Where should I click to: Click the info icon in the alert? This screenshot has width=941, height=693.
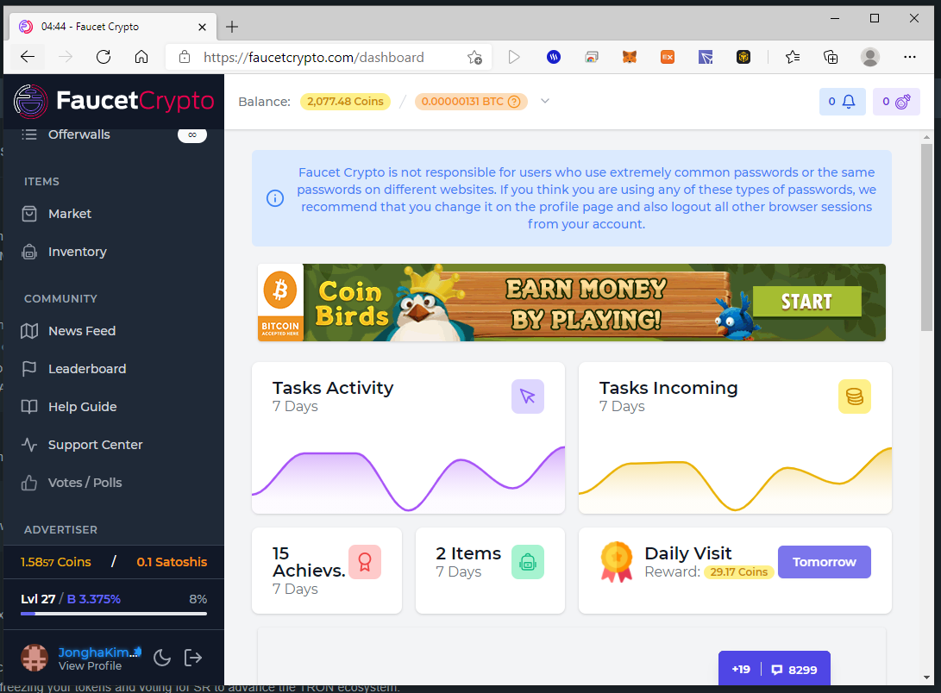[x=275, y=198]
